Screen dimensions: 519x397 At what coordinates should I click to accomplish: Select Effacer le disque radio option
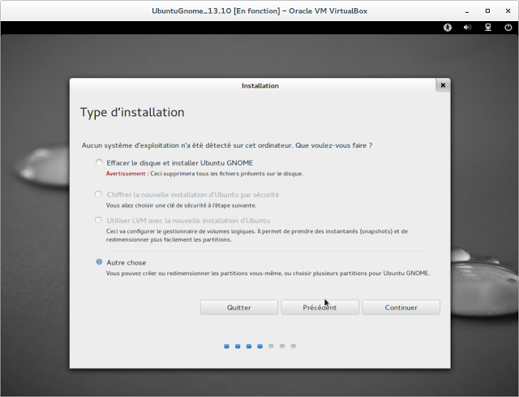[99, 162]
